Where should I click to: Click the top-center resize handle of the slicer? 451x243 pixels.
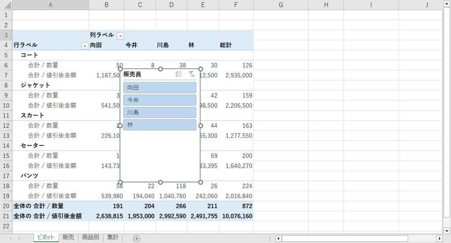pyautogui.click(x=160, y=69)
